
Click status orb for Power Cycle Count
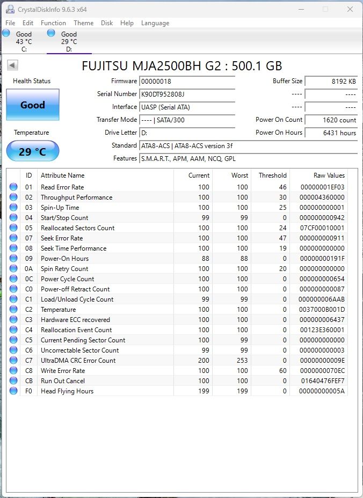[x=13, y=279]
